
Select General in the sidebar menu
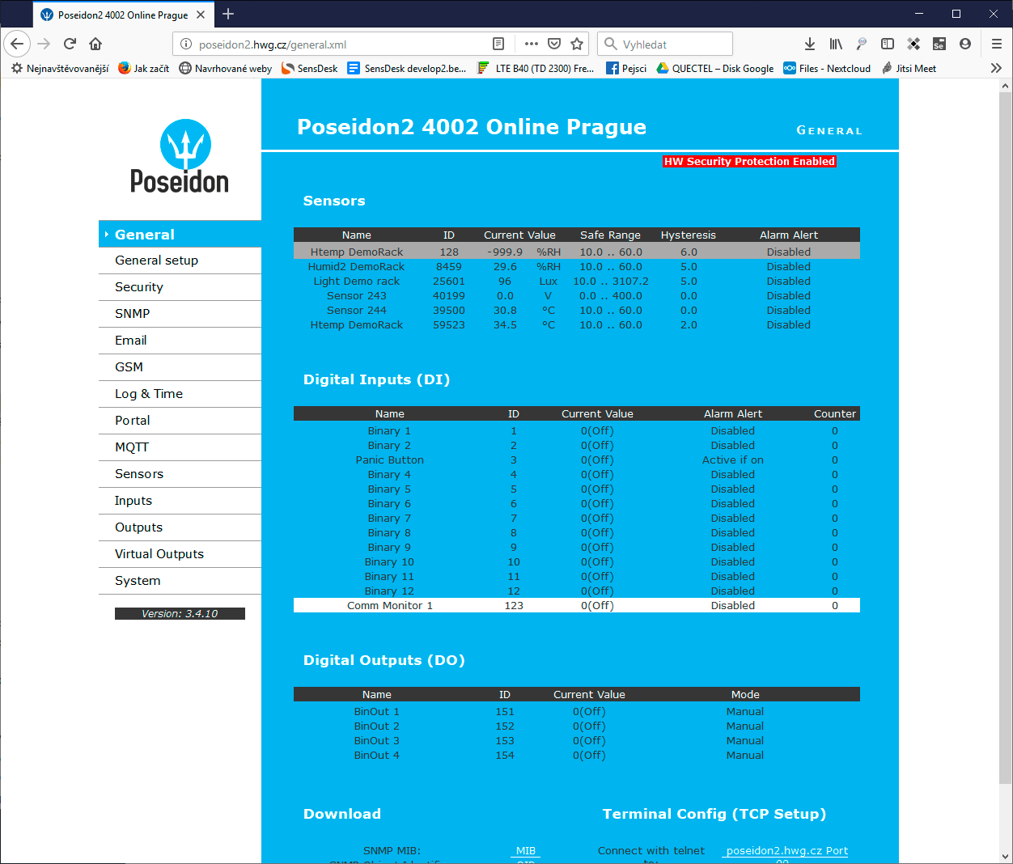(x=180, y=235)
